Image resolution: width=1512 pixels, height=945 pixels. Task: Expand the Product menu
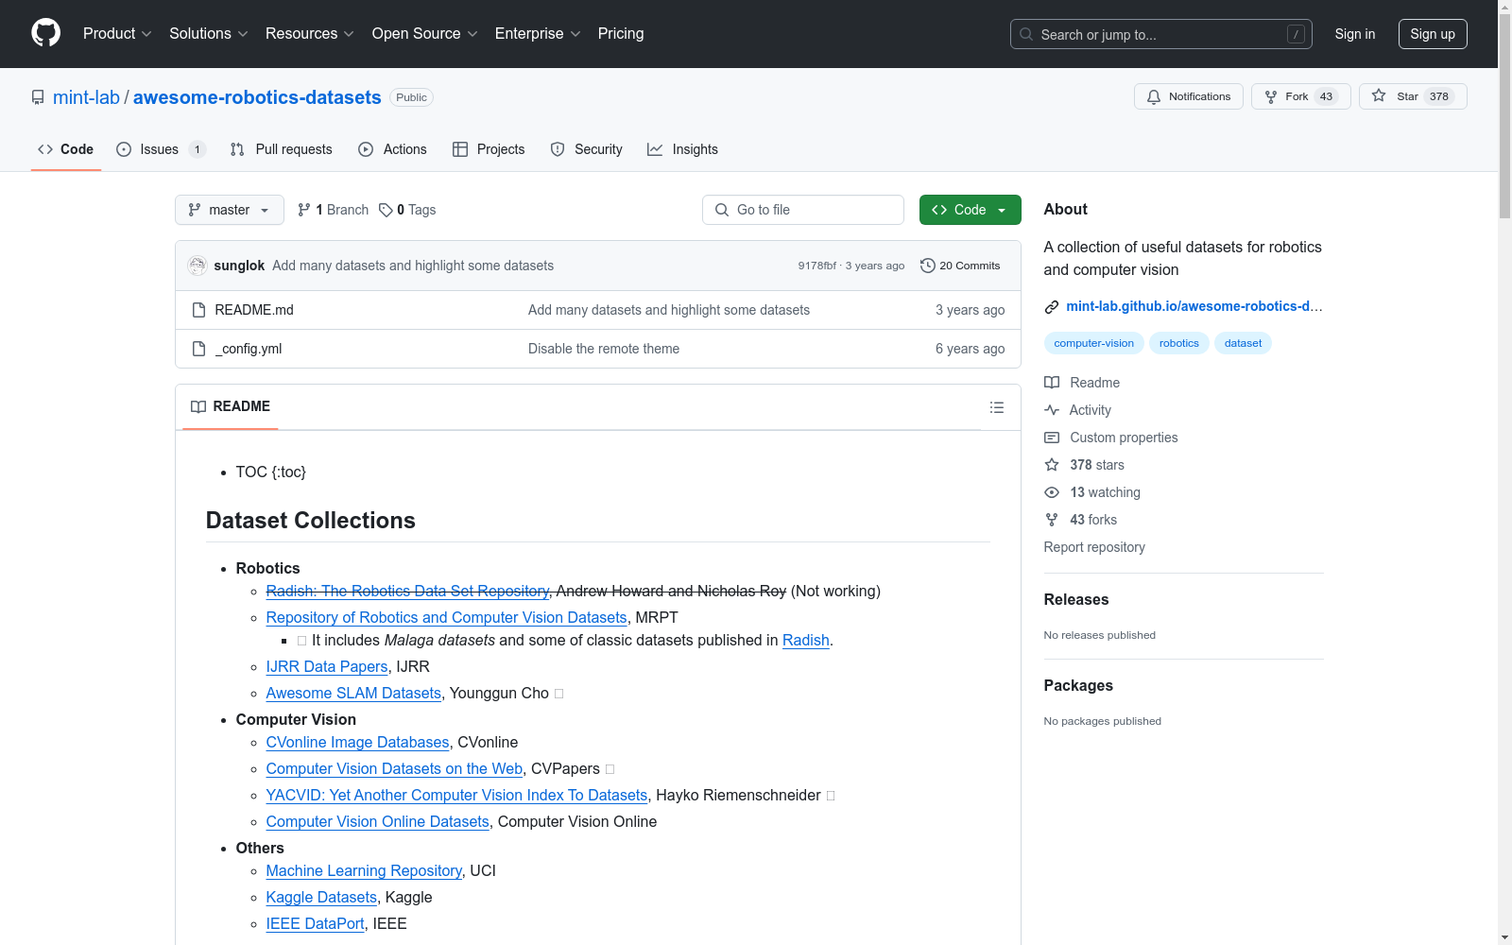(117, 33)
